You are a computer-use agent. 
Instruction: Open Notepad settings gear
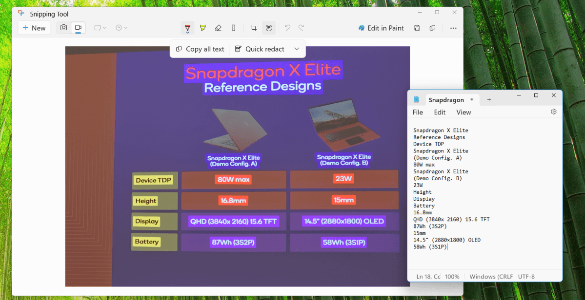pyautogui.click(x=554, y=112)
